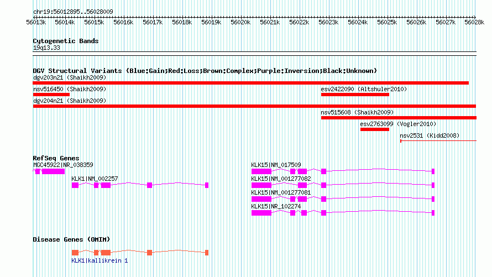Click the 56013k ruler tick label
The image size is (492, 277).
36,22
